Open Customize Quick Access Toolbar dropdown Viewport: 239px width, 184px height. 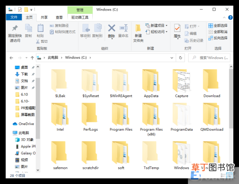[x=32, y=10]
